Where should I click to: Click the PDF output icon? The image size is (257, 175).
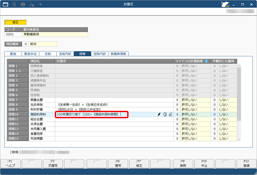click(x=32, y=4)
